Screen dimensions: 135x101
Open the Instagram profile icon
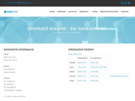(x=122, y=3)
